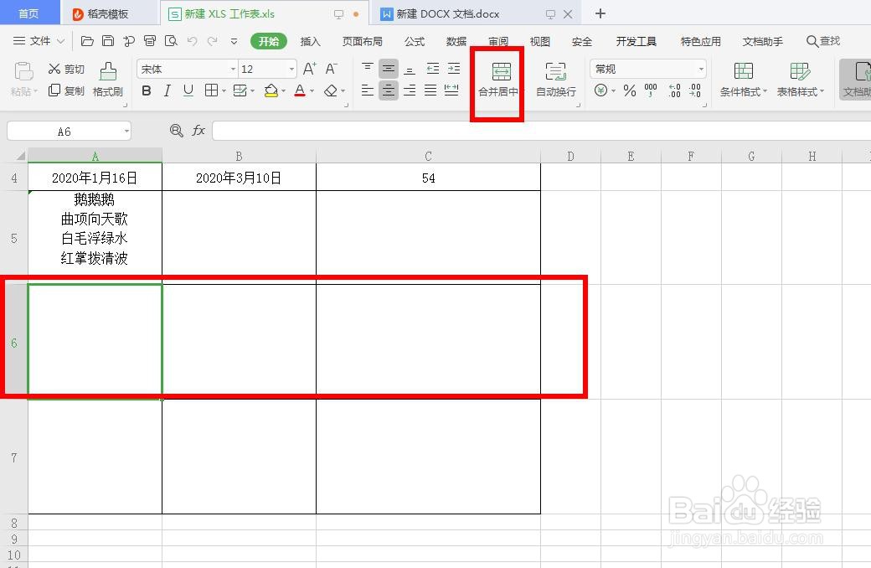The image size is (871, 568).
Task: Open Print Preview from quick access bar
Action: pos(171,41)
